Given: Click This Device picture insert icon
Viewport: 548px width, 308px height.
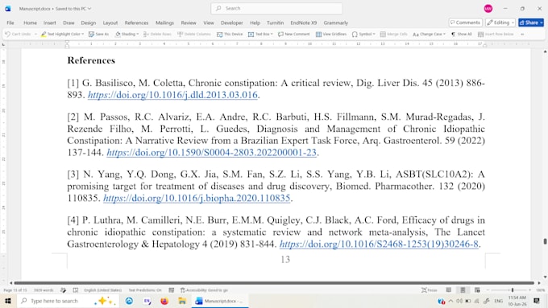Looking at the screenshot, I should [x=219, y=35].
